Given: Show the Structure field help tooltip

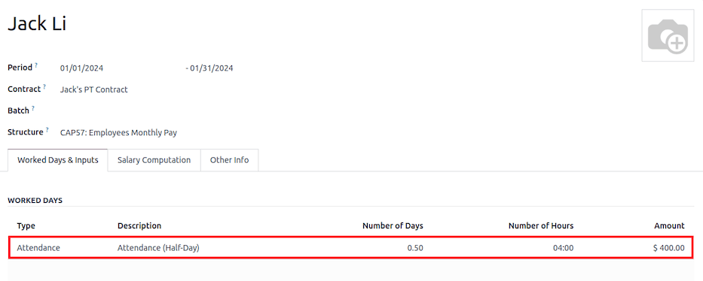Looking at the screenshot, I should click(x=47, y=130).
